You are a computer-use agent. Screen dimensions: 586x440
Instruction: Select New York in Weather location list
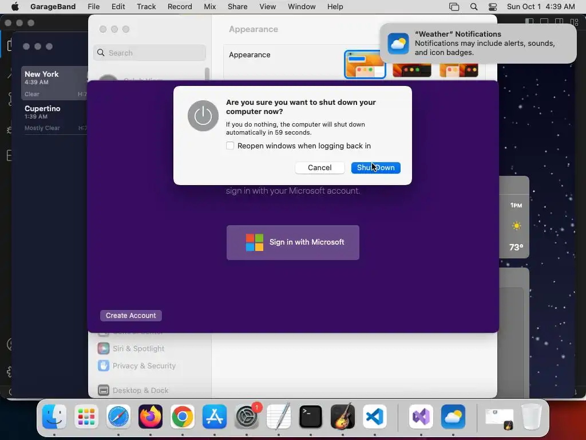(x=54, y=83)
